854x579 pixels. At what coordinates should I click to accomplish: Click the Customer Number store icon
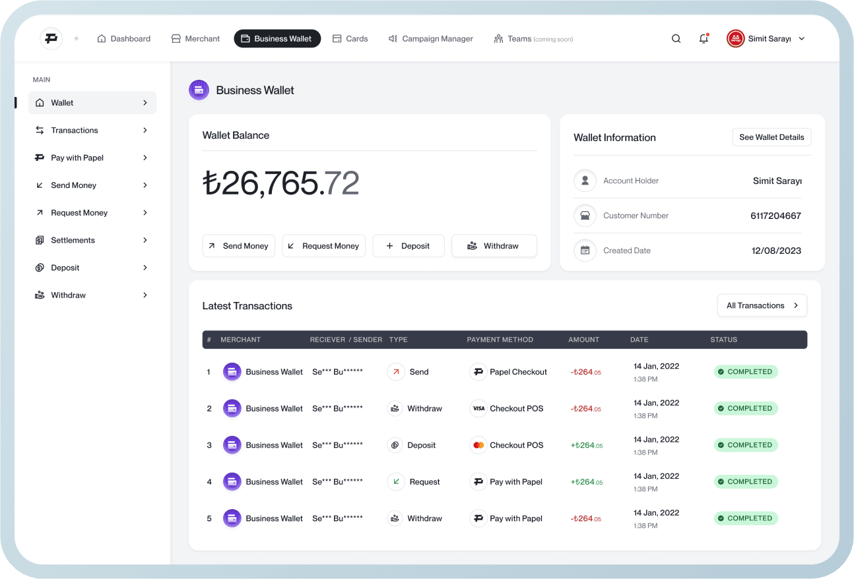[x=585, y=216]
